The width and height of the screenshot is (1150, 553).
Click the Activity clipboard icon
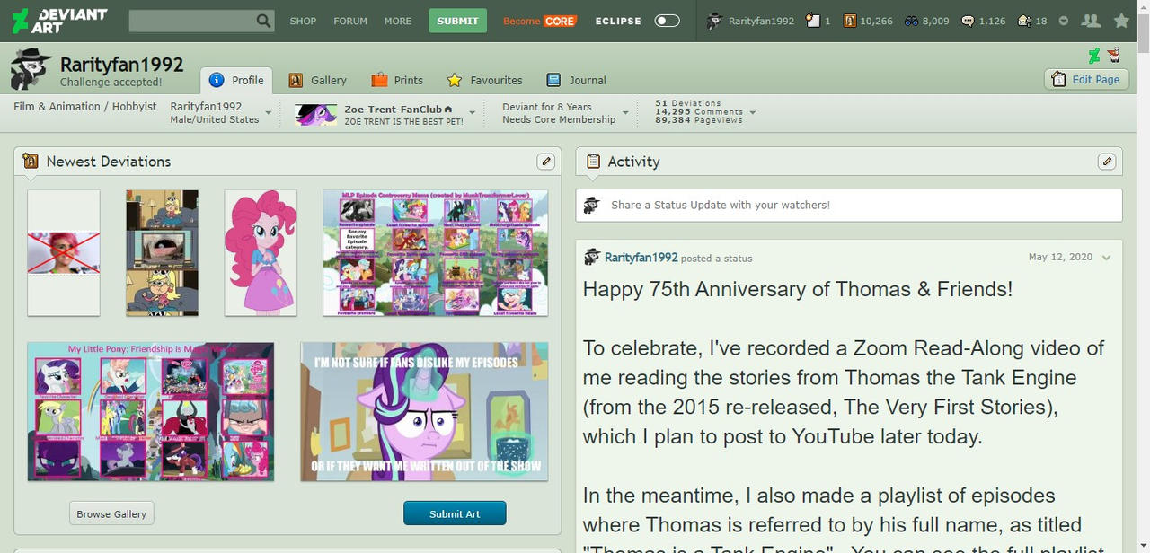(x=593, y=162)
